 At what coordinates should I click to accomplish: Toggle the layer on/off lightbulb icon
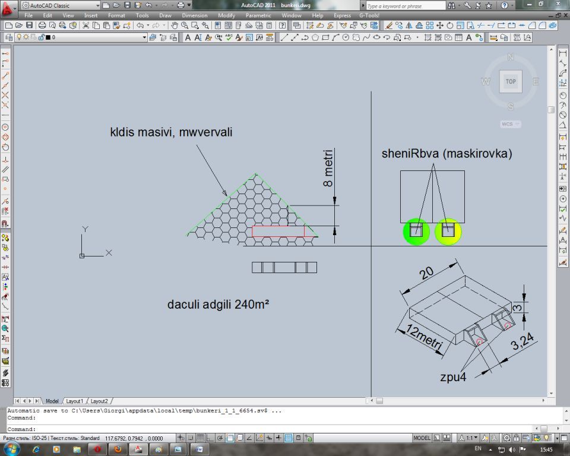pos(19,37)
